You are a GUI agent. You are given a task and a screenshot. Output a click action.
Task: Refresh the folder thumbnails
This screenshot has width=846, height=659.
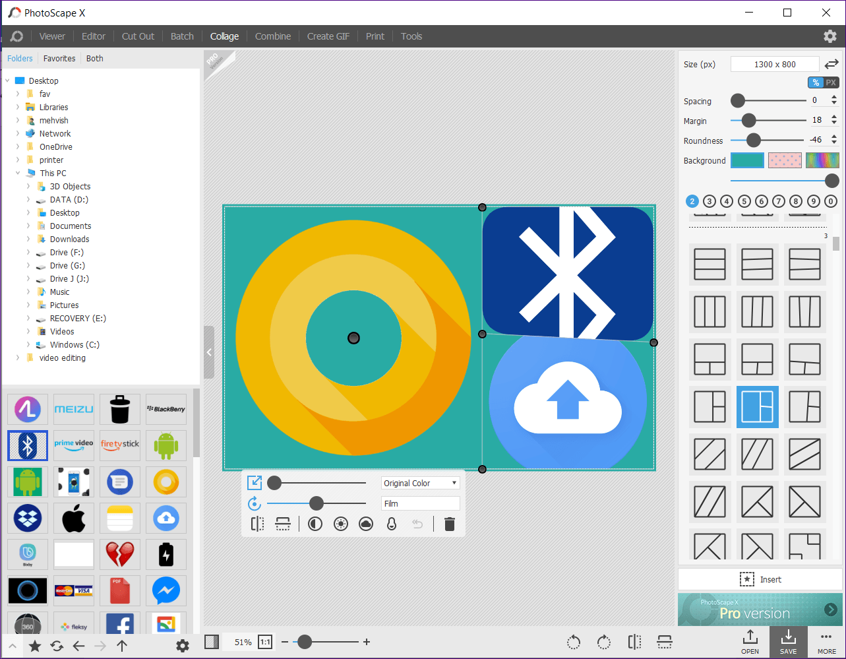coord(57,646)
